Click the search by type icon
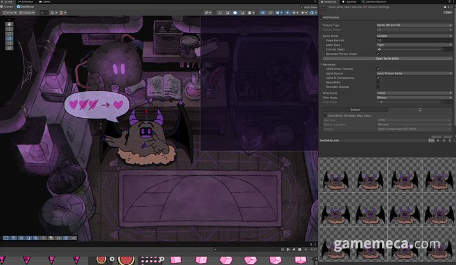This screenshot has width=456, height=265. point(288,249)
